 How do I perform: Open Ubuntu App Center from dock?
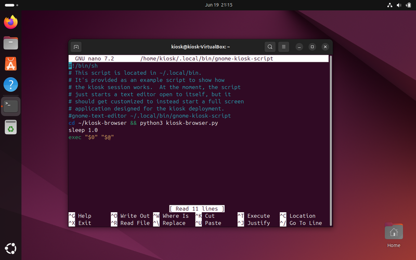pos(10,63)
